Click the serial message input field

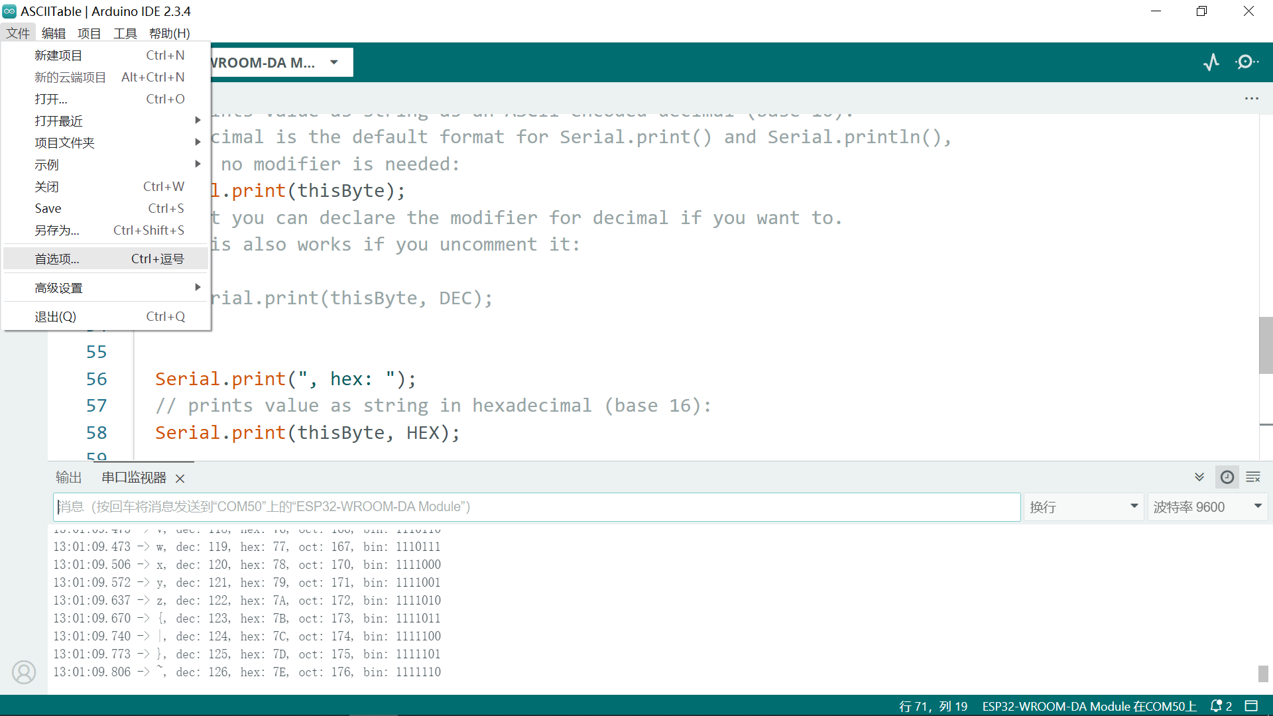[x=536, y=507]
